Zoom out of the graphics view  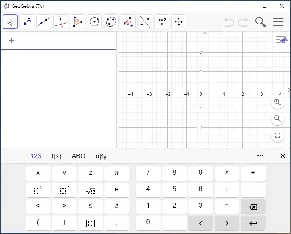(278, 118)
